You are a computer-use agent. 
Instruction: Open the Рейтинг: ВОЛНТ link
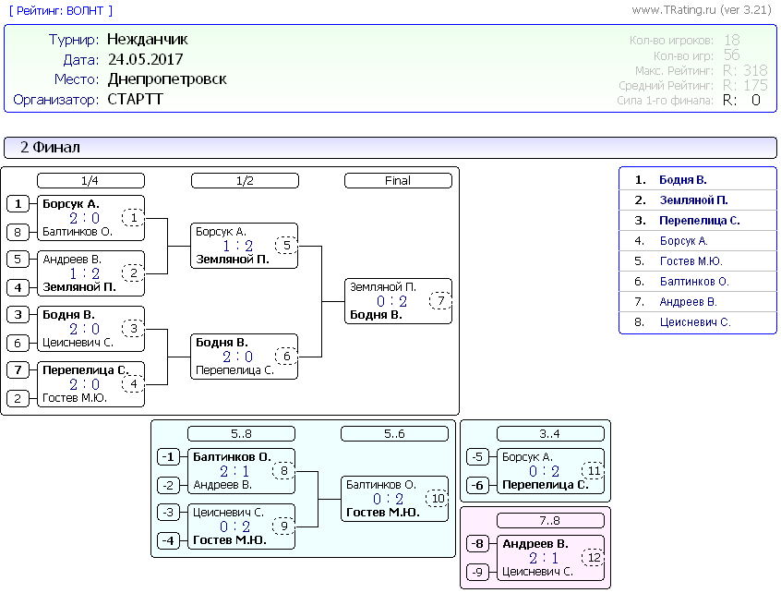point(60,10)
